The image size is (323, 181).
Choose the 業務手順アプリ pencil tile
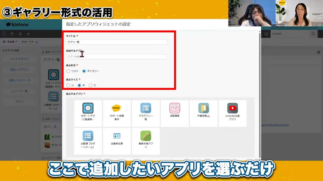pos(146,141)
